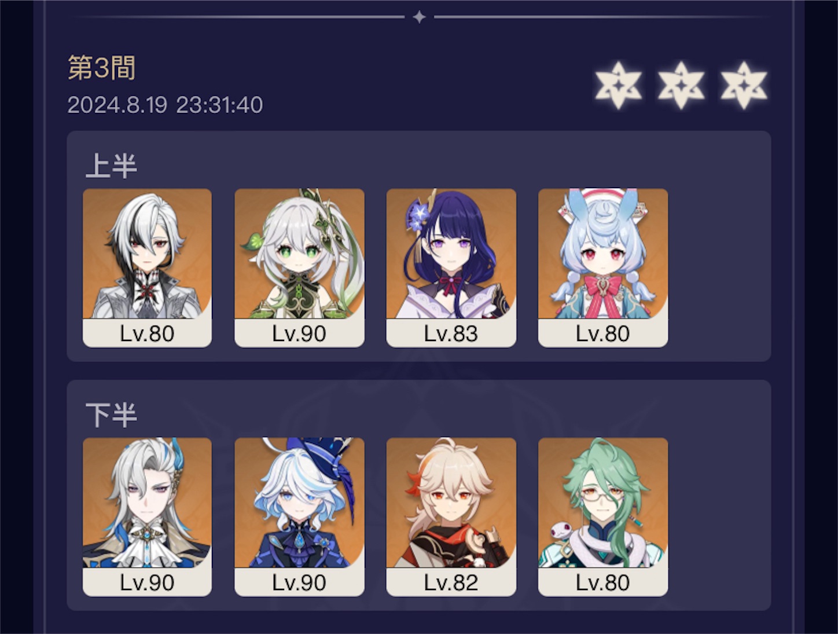Click the Lv.90 label under top-hat character
This screenshot has height=634, width=838.
299,582
